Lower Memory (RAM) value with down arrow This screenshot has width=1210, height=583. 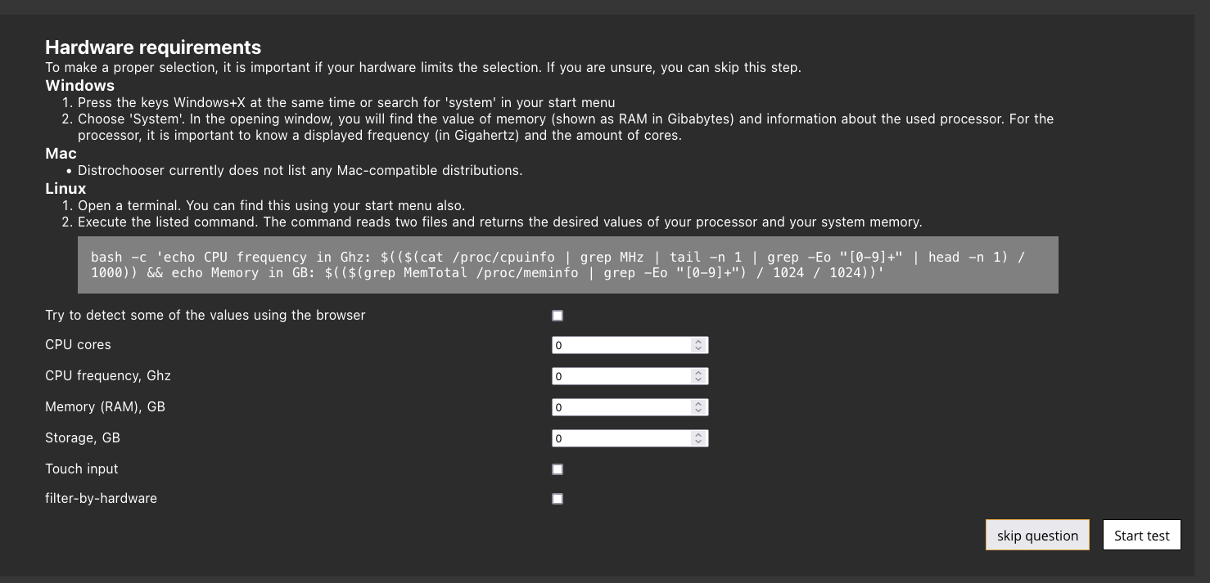(x=698, y=411)
